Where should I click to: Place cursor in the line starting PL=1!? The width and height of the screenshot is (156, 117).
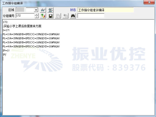pyautogui.click(x=31, y=34)
